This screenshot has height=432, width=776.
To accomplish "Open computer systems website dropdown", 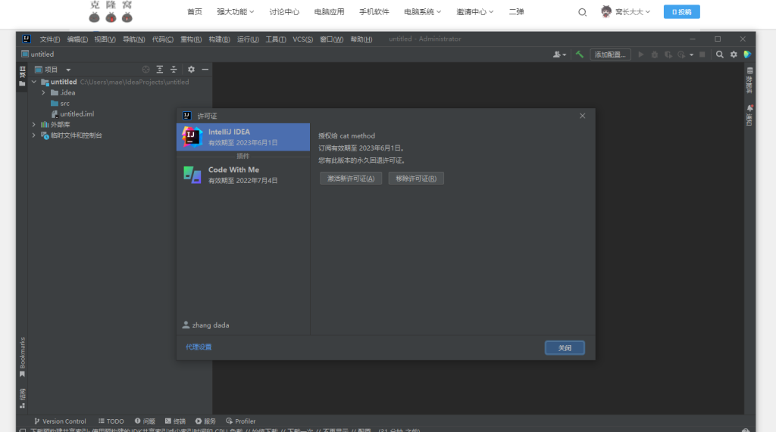I will point(422,12).
